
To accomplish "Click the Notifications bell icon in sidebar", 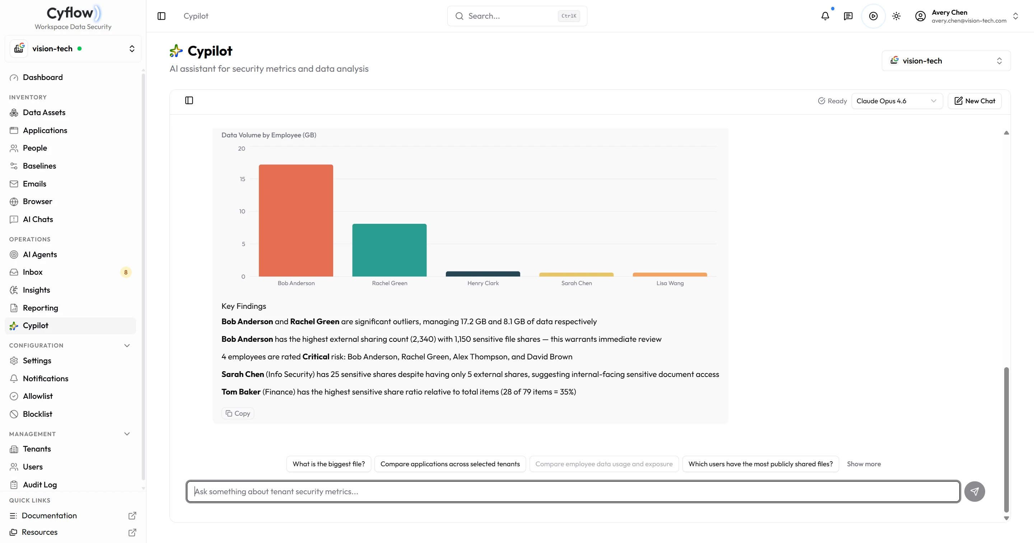I will coord(14,378).
